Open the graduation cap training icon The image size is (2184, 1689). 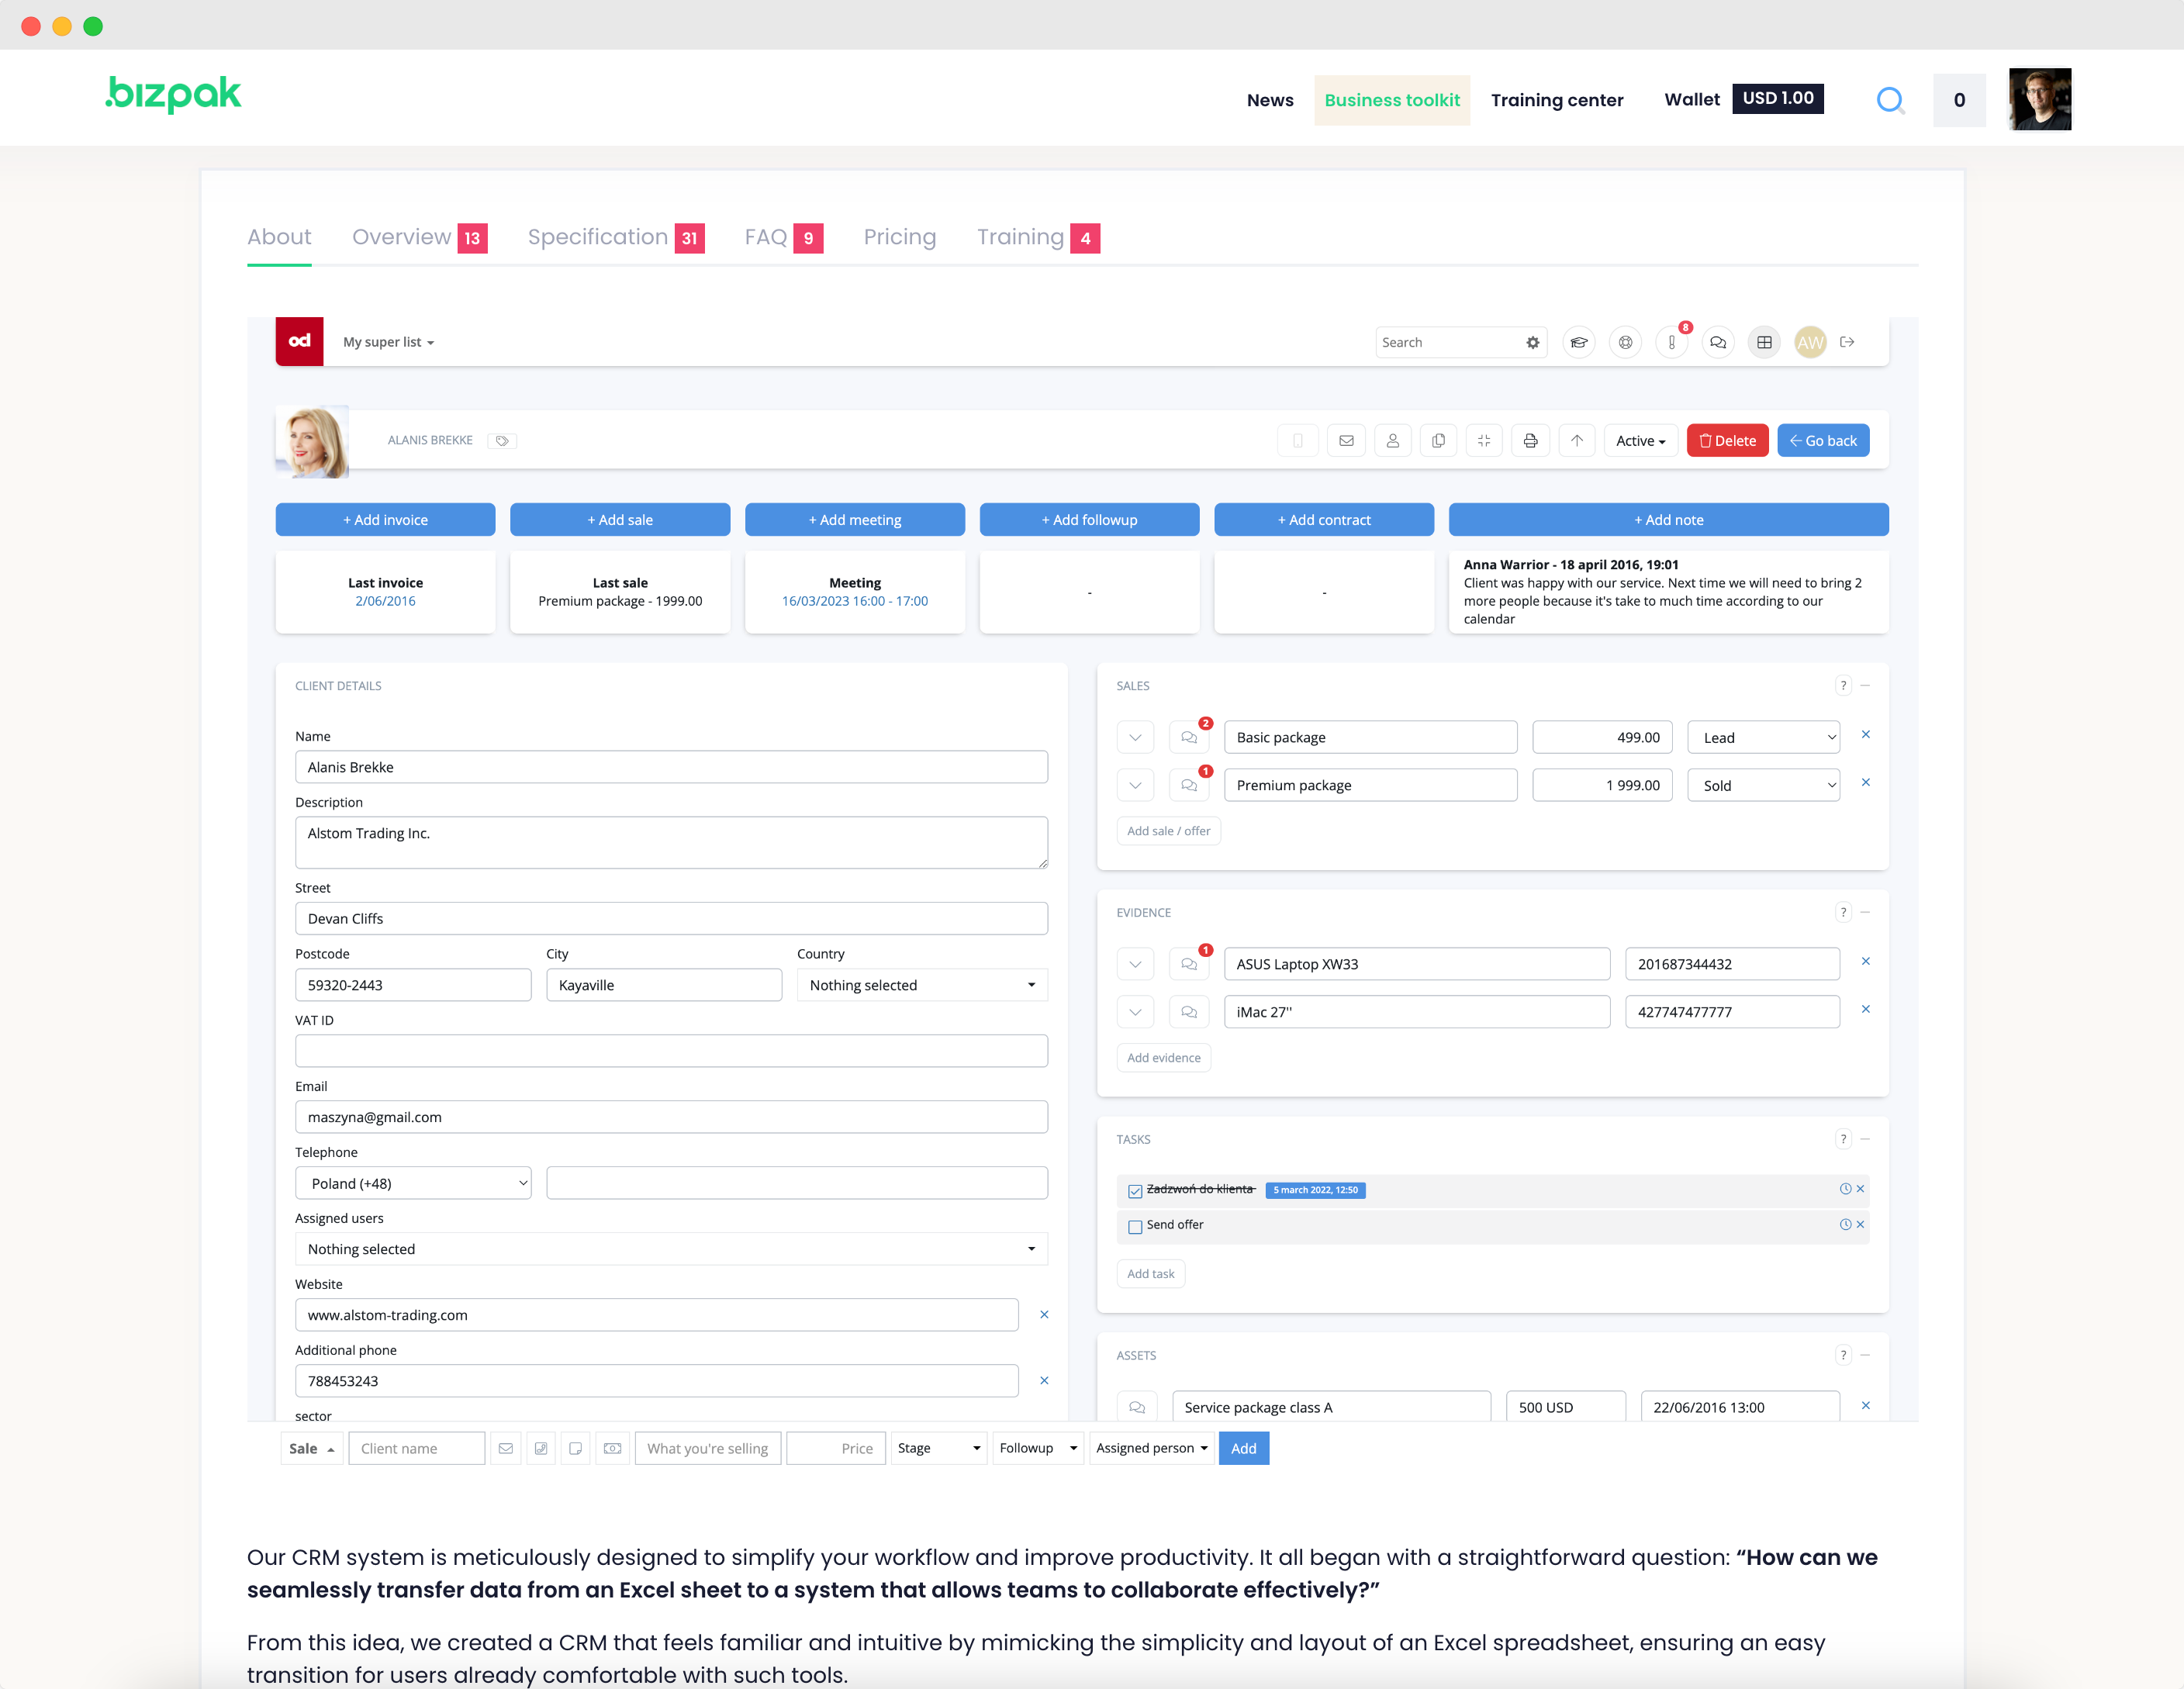click(1579, 342)
